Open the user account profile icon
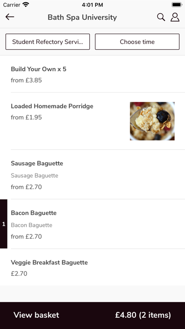The image size is (185, 329). (175, 17)
